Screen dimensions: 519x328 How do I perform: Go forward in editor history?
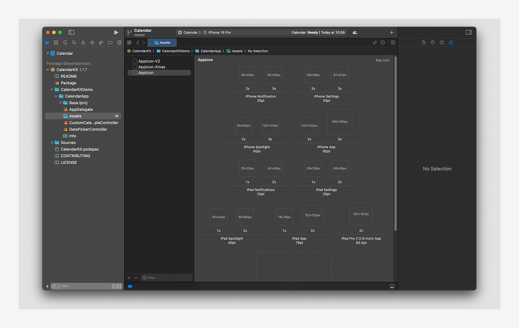pyautogui.click(x=143, y=43)
